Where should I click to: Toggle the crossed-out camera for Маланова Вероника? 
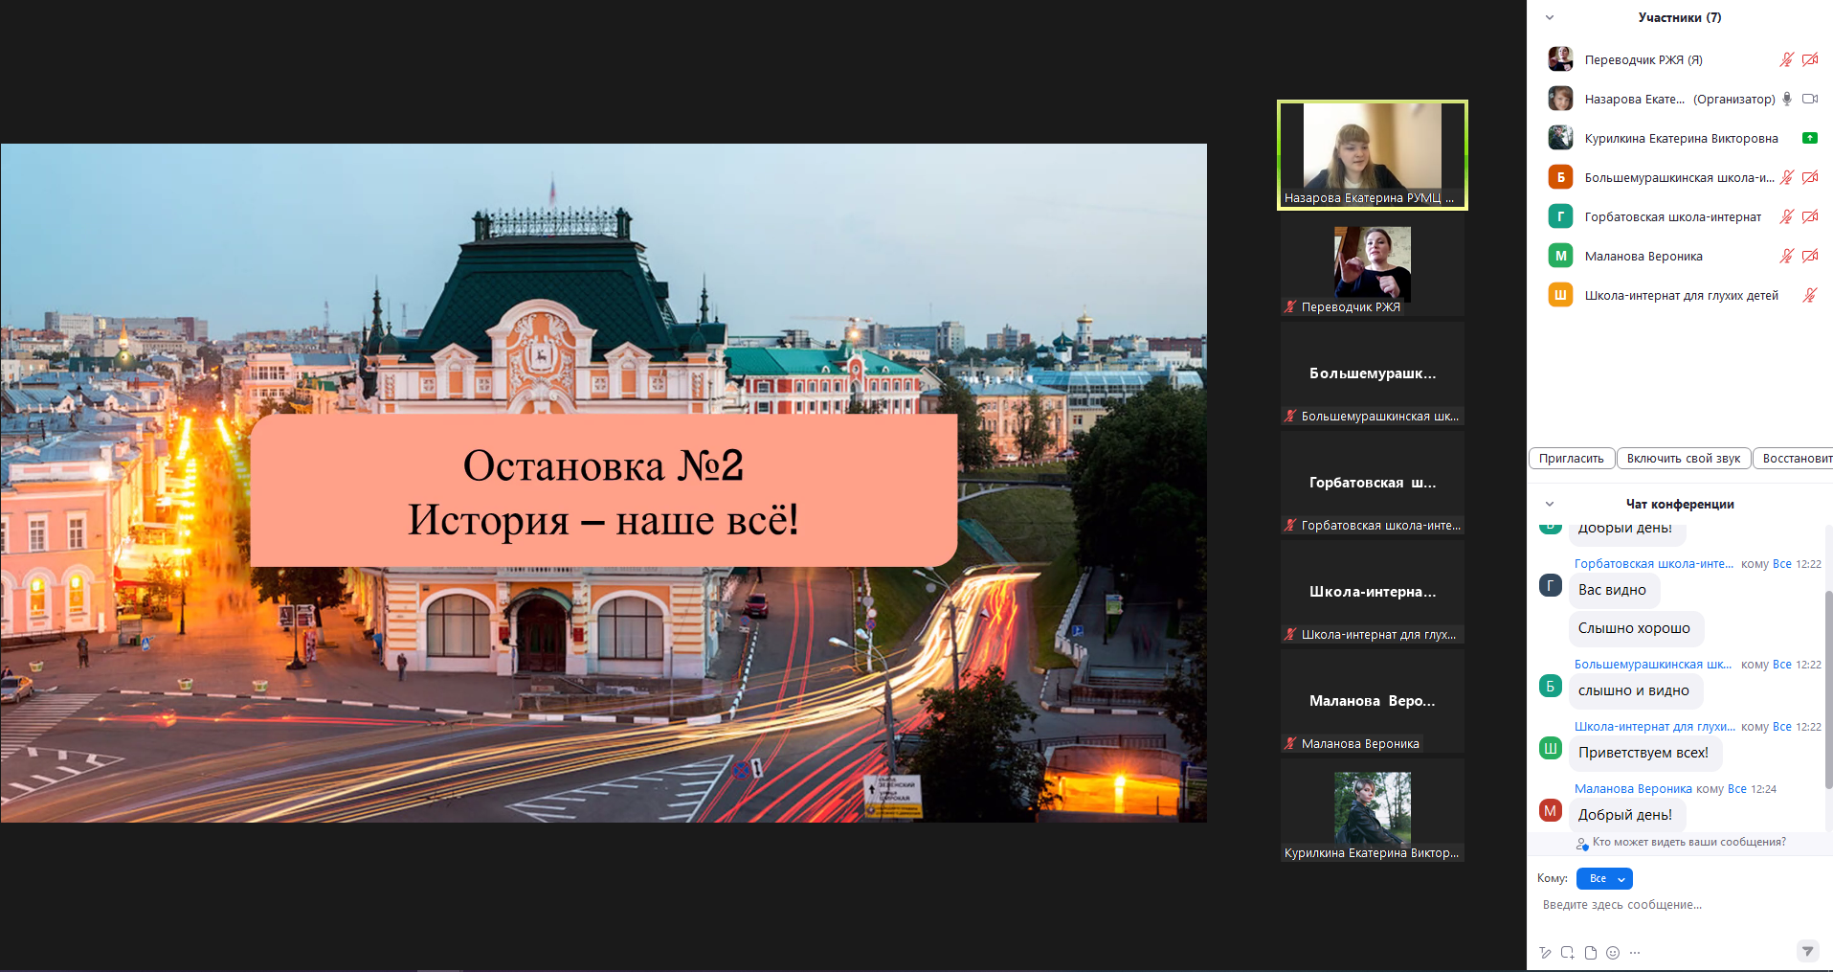(1809, 256)
